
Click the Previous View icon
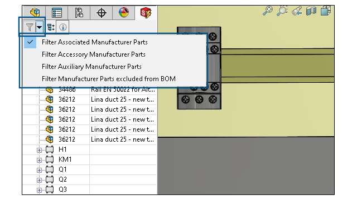coord(297,11)
